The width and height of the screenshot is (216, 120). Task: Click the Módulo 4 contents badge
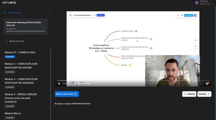click(x=10, y=106)
